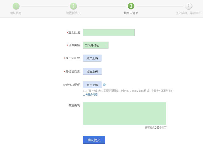
Task: Select the green step 3 circle
Action: pos(131,6)
